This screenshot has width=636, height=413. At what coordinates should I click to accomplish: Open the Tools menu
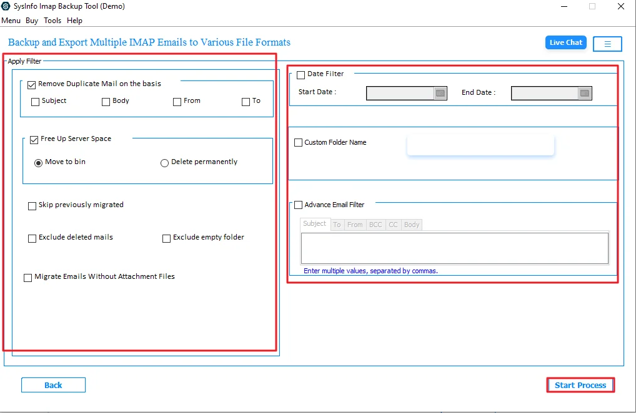[x=52, y=20]
